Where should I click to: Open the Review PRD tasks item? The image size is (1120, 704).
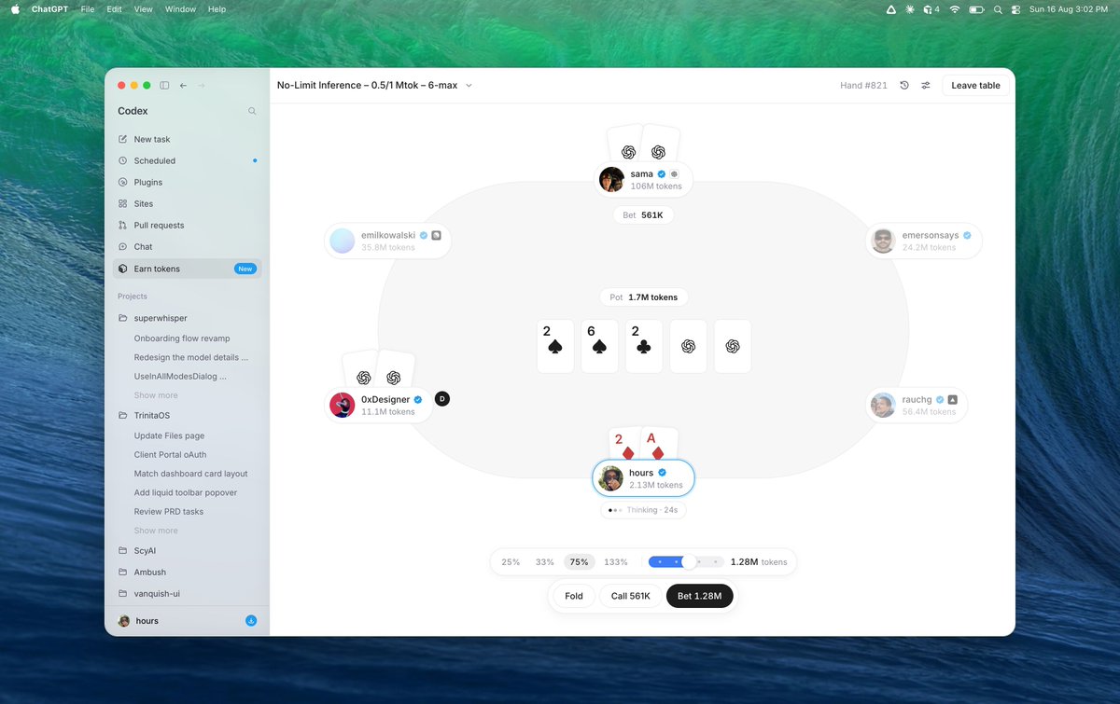pyautogui.click(x=169, y=511)
